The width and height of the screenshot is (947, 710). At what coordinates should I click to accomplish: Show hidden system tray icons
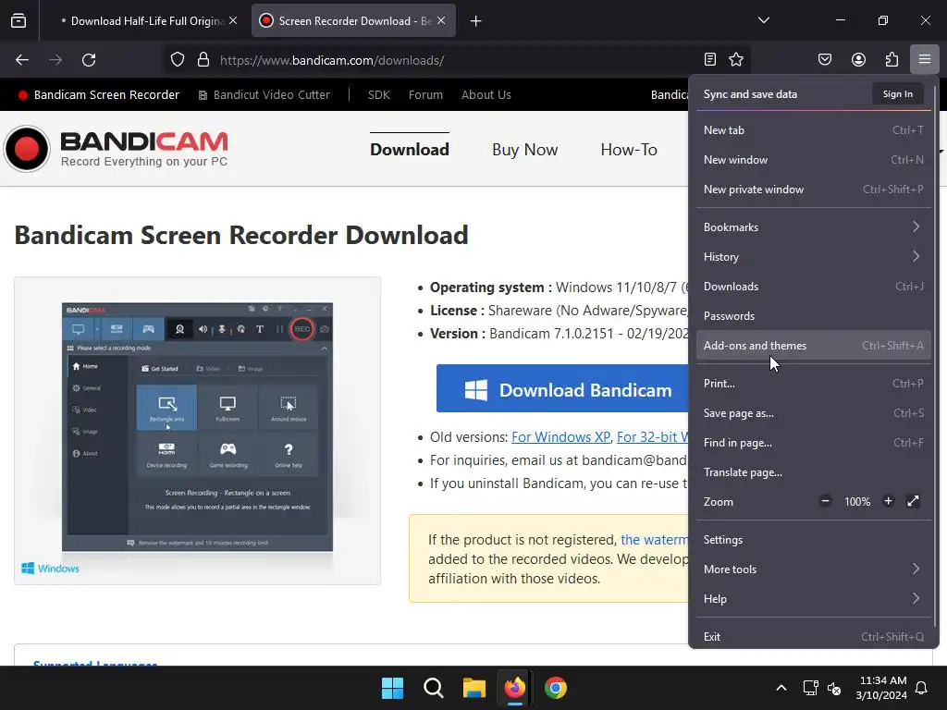click(781, 688)
